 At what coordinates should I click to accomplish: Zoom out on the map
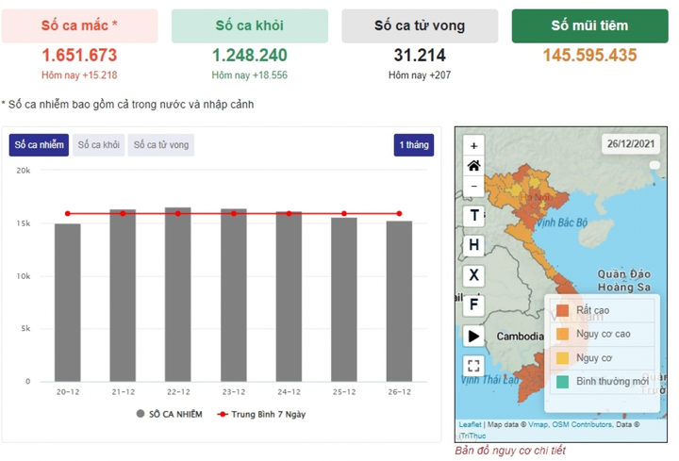click(473, 186)
